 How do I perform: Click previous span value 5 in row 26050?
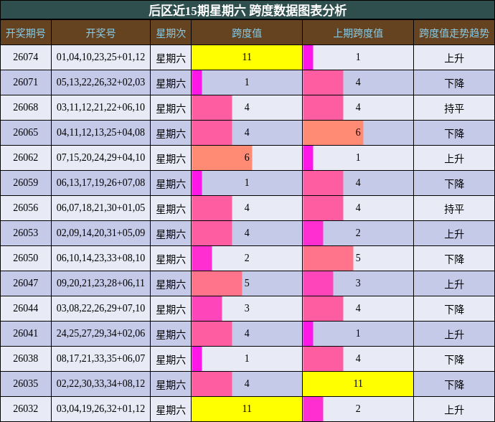[x=358, y=258]
